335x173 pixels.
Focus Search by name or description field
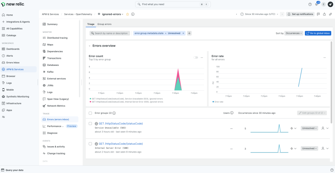coord(109,33)
